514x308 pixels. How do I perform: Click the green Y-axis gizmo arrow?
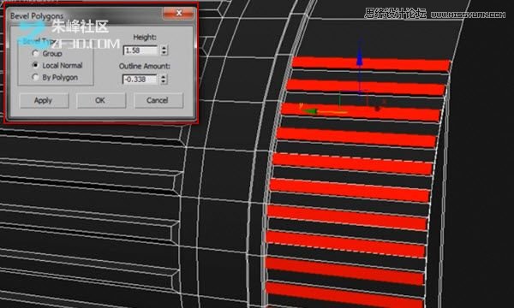pyautogui.click(x=309, y=111)
